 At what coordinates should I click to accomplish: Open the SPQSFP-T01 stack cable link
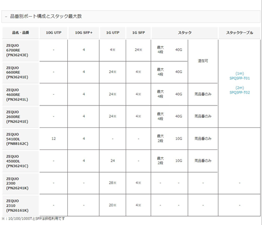point(239,78)
